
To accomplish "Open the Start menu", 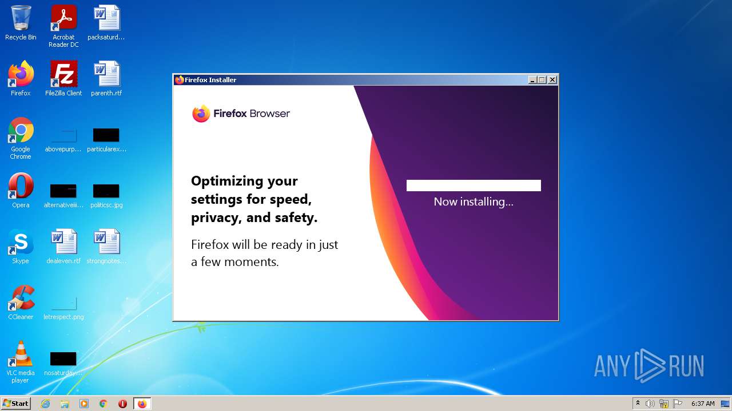I will click(x=16, y=403).
